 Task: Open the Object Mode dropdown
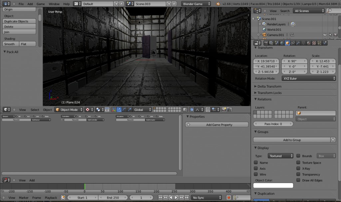point(68,109)
